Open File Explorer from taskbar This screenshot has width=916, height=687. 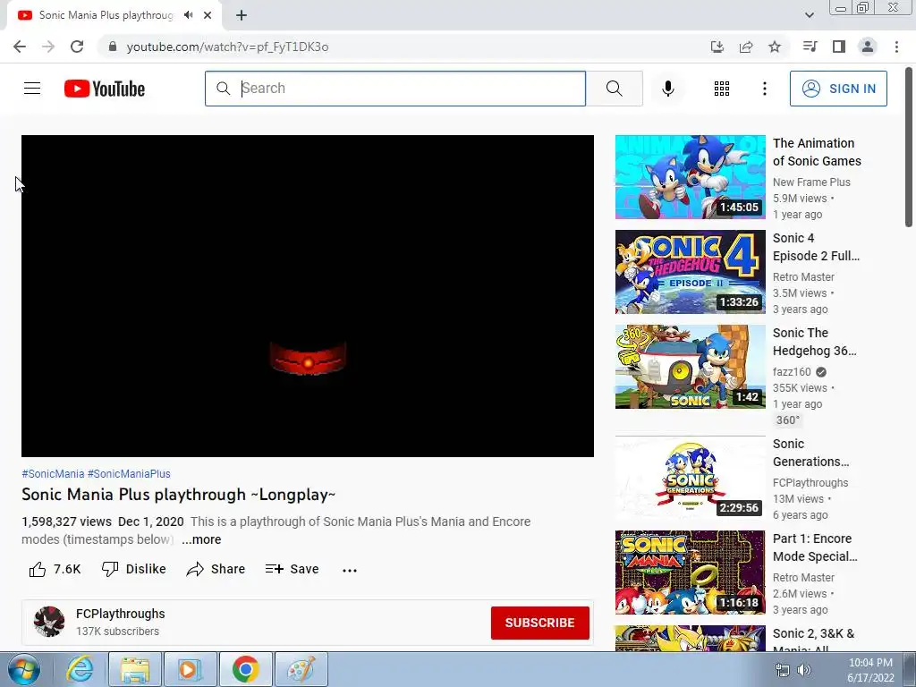coord(134,669)
